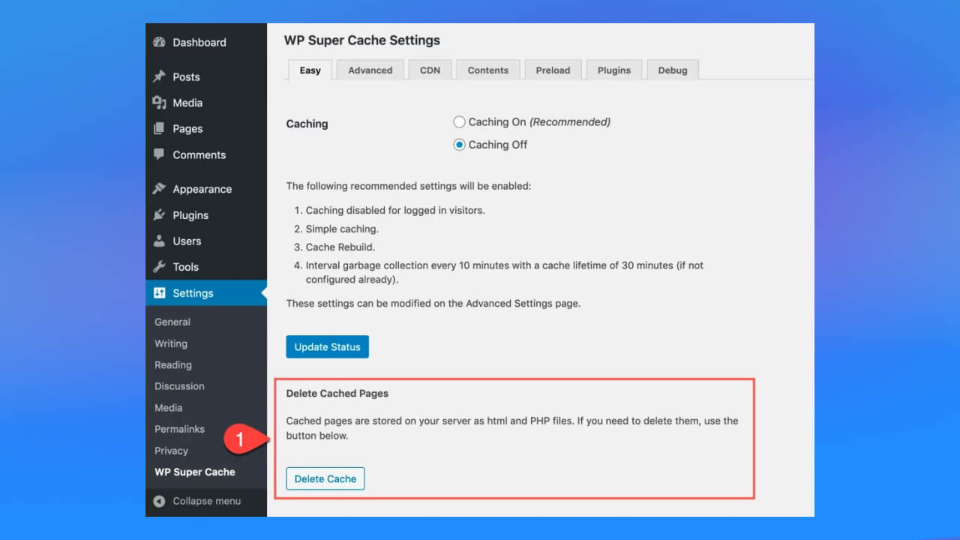Open WP Super Cache submenu link

point(195,472)
